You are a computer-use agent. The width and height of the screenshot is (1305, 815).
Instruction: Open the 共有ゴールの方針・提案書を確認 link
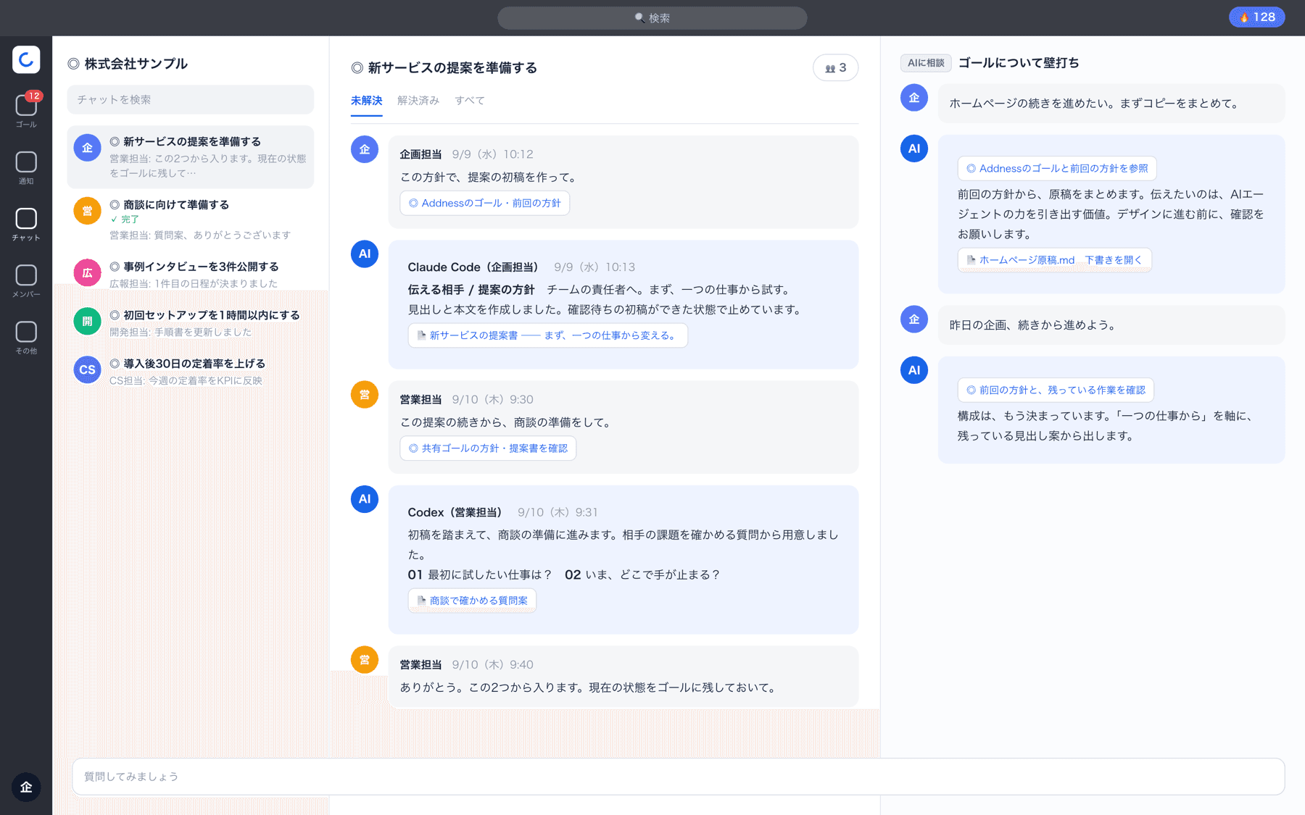pos(488,448)
